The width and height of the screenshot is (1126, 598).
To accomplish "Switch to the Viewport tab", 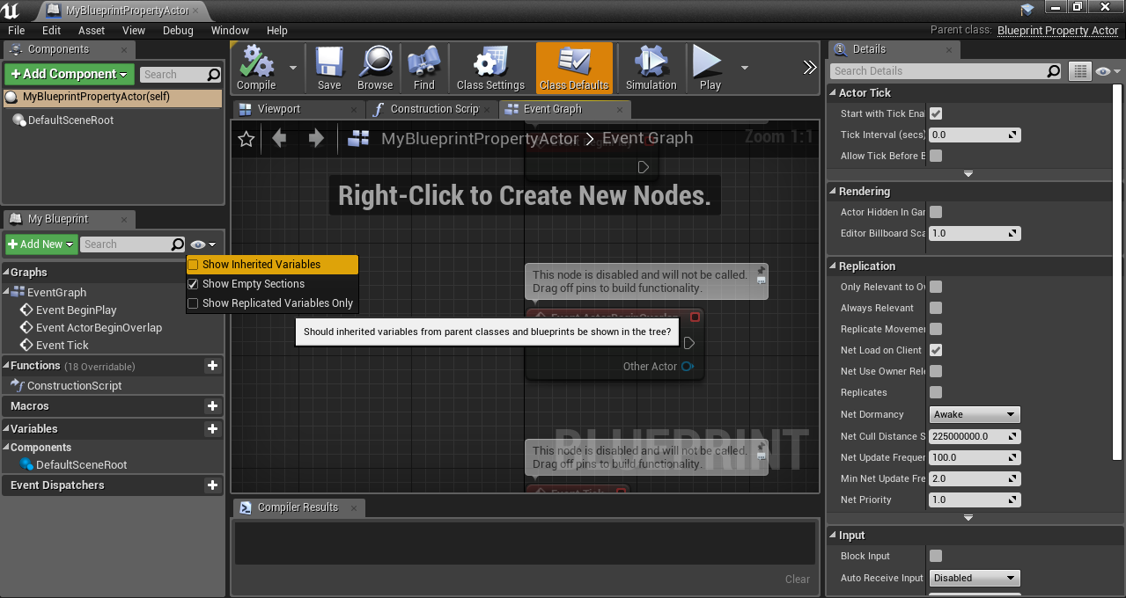I will tap(279, 109).
